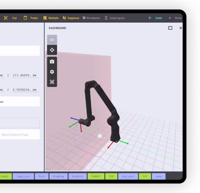Choose the Multiple toolbar label
This screenshot has height=193, width=200.
click(54, 18)
